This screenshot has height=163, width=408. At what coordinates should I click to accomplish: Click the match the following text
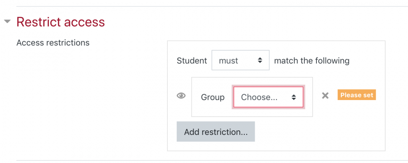click(312, 61)
